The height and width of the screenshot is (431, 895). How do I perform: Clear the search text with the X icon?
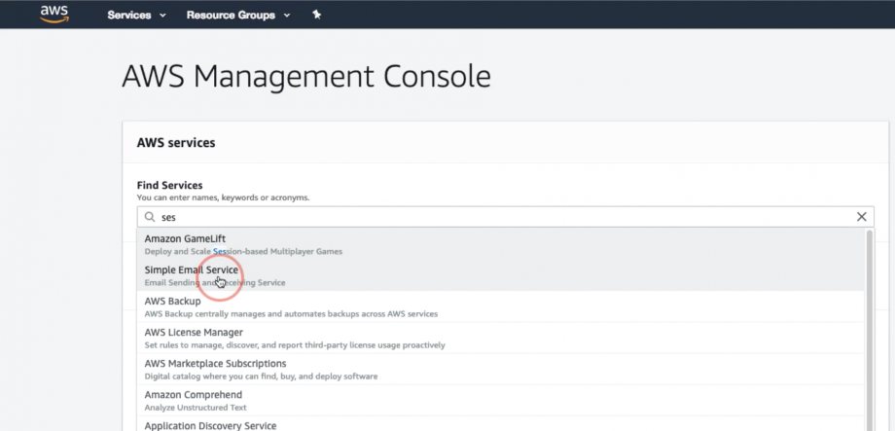coord(861,217)
